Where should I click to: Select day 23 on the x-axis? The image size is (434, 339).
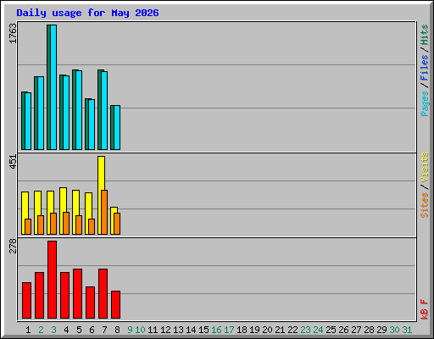click(x=305, y=330)
